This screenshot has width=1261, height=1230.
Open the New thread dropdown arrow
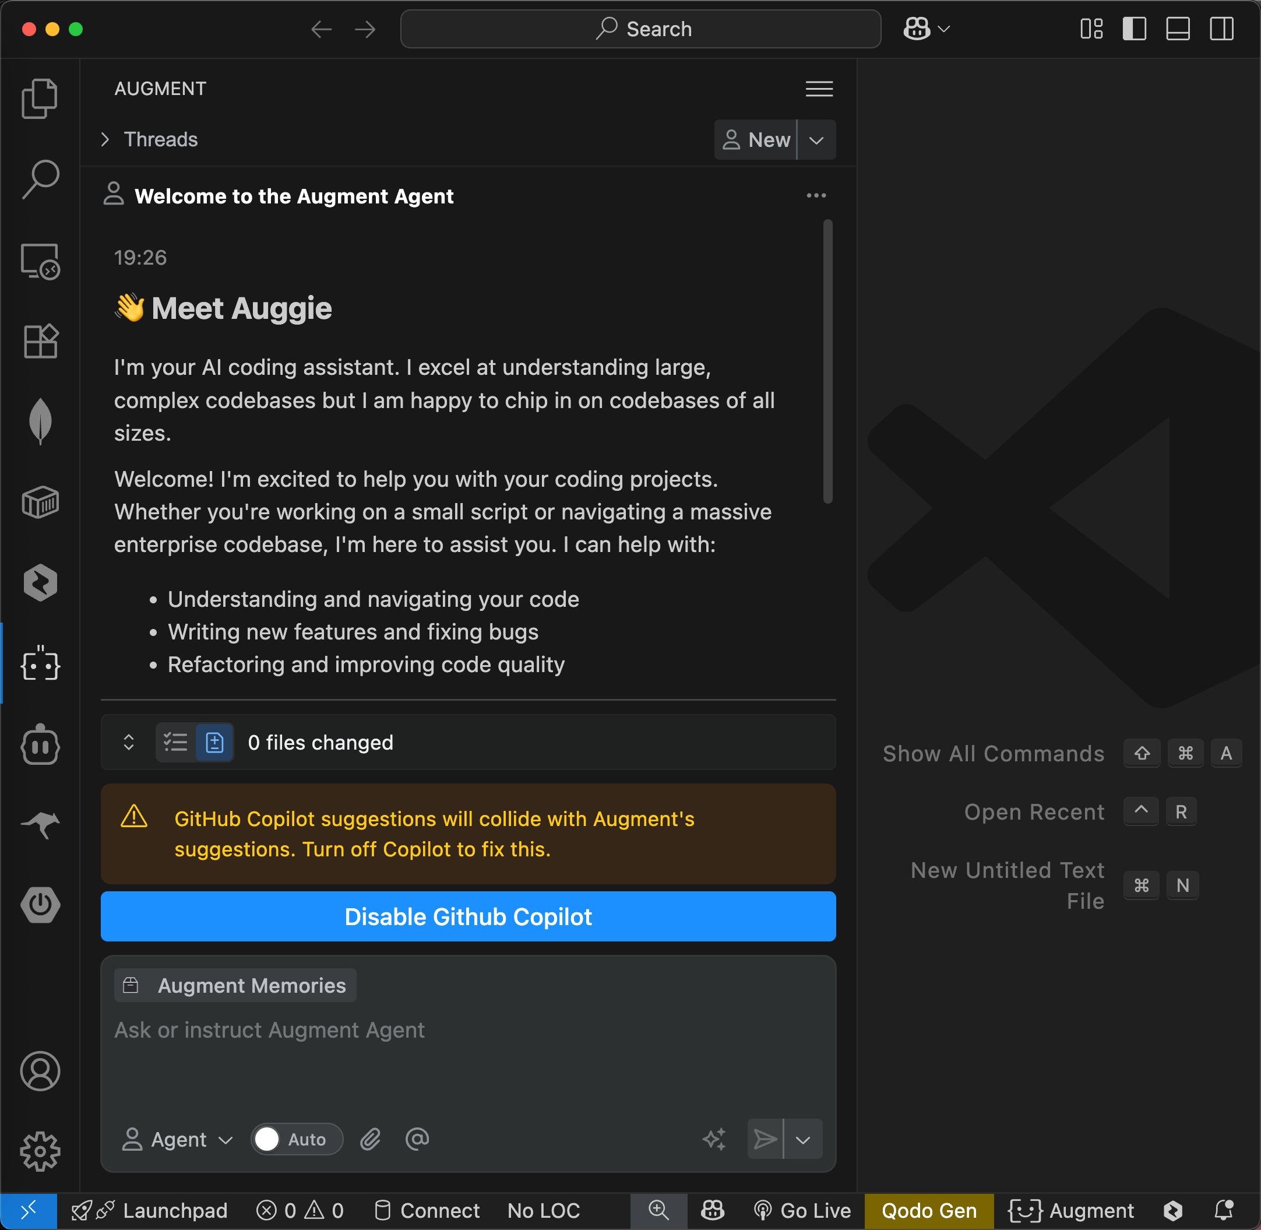click(x=816, y=139)
